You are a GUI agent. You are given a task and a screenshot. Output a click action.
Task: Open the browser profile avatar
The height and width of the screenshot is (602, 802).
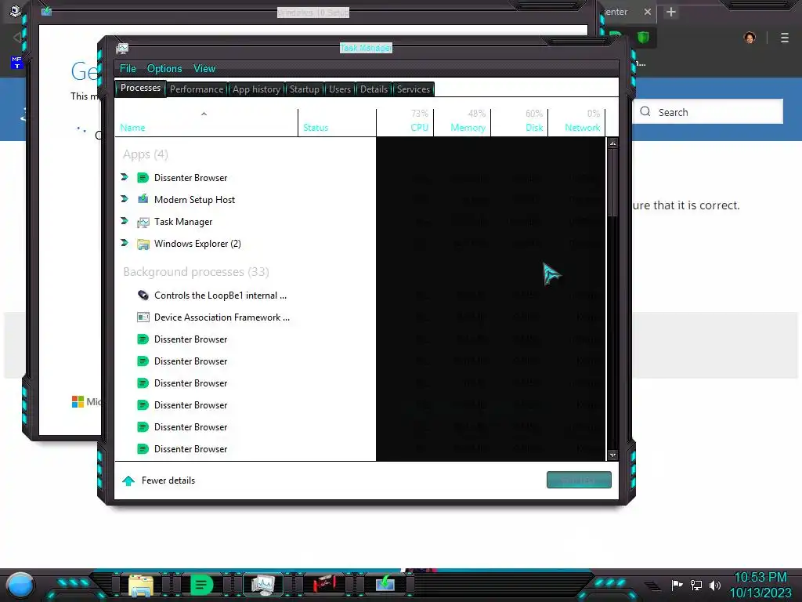[x=750, y=38]
